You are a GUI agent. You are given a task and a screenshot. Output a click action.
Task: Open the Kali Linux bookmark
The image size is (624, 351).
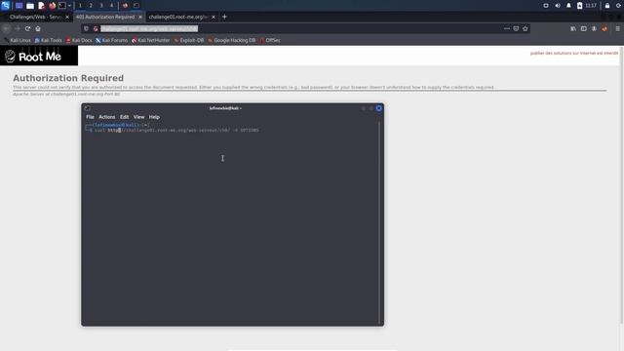tap(18, 40)
